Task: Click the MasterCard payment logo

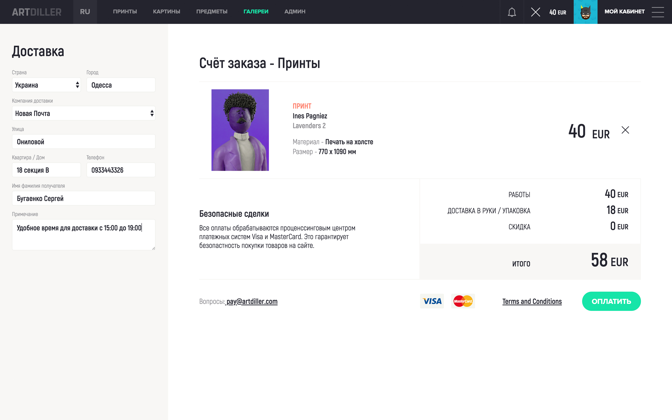Action: [463, 301]
